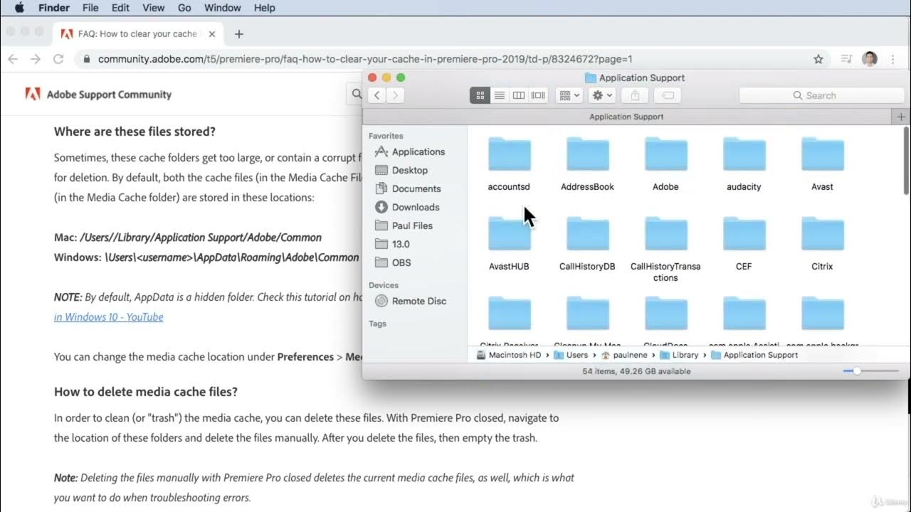Select Remote Disc under Devices
The image size is (911, 512).
411,301
